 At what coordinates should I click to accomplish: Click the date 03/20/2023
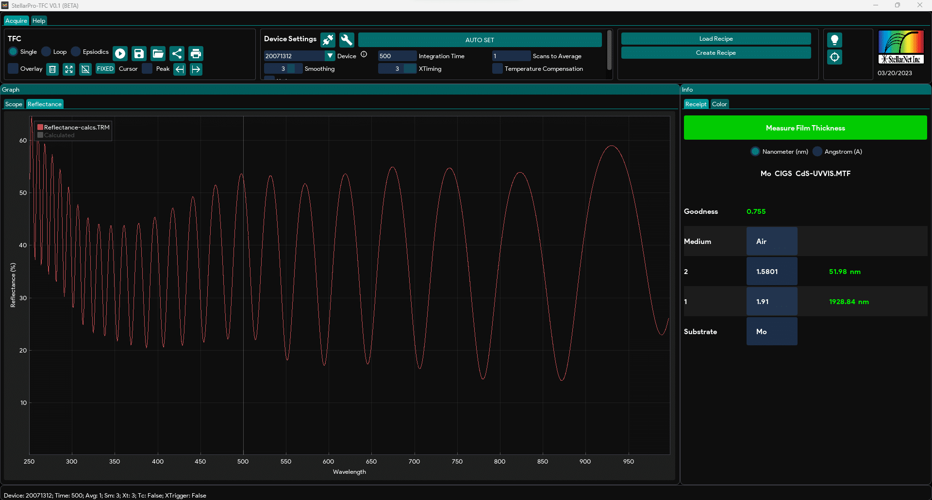pos(895,73)
